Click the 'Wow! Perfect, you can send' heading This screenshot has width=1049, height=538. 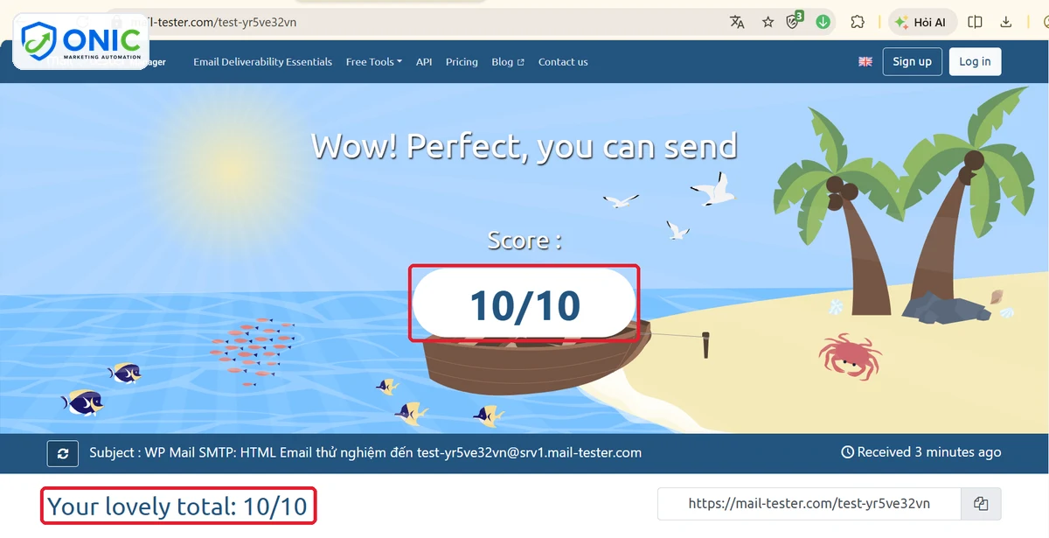coord(524,146)
